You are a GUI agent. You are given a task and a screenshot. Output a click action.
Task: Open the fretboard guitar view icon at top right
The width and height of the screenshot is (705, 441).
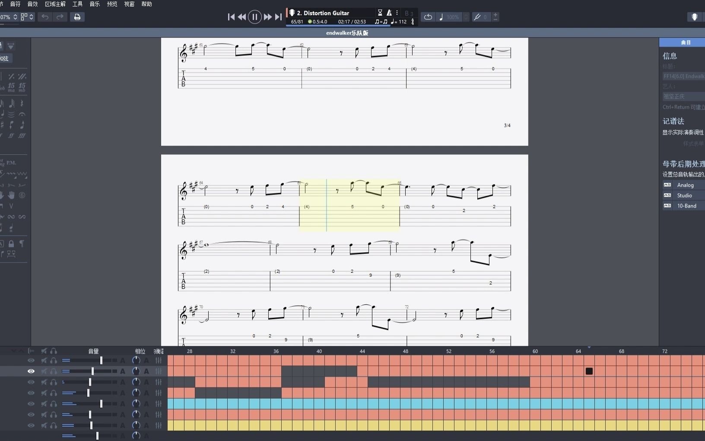click(x=695, y=17)
